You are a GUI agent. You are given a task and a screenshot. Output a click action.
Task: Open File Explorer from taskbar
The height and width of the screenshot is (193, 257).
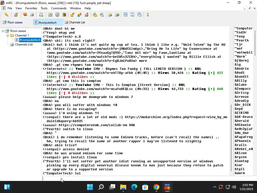(123, 187)
